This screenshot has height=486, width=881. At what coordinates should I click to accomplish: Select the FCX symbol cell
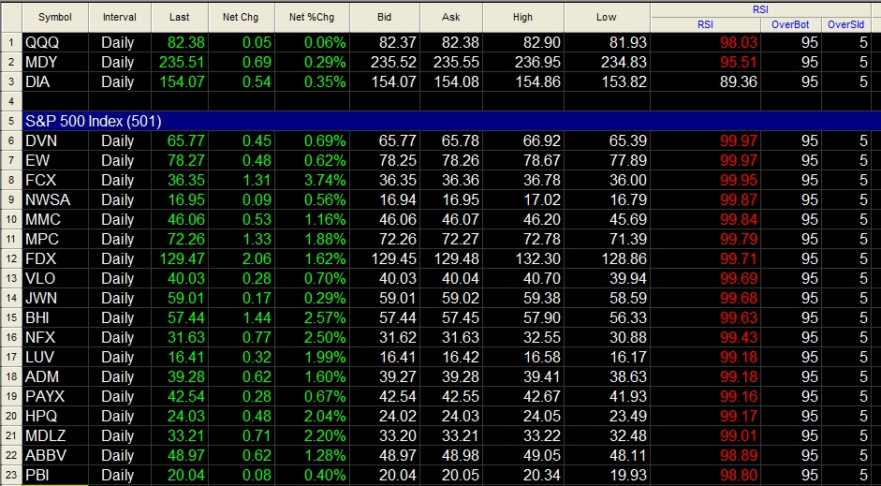(55, 180)
